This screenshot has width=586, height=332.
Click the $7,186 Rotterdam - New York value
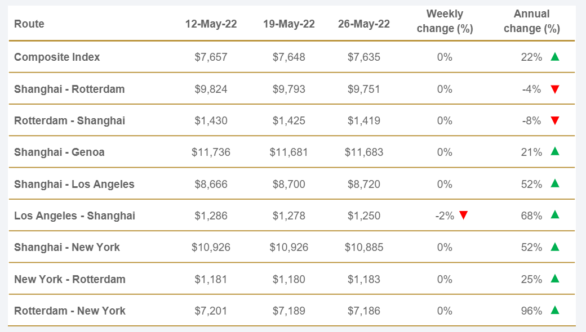pos(363,311)
